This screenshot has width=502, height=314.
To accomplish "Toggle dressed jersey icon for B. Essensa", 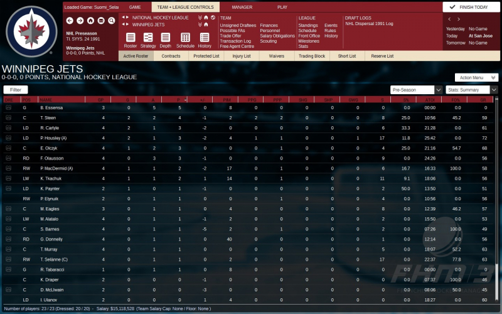I will (x=9, y=107).
